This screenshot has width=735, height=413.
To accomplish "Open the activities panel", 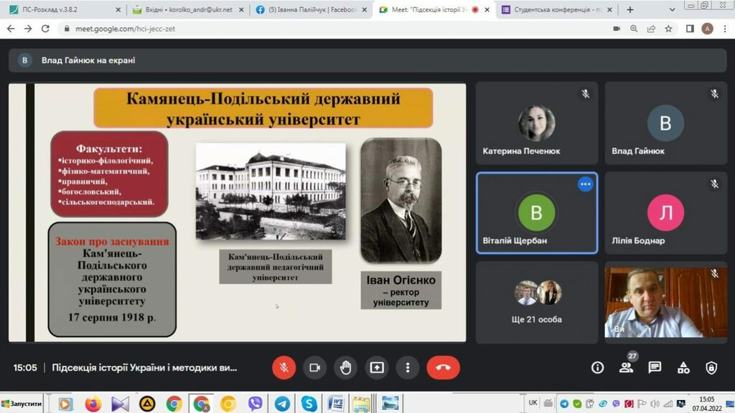I will point(683,368).
